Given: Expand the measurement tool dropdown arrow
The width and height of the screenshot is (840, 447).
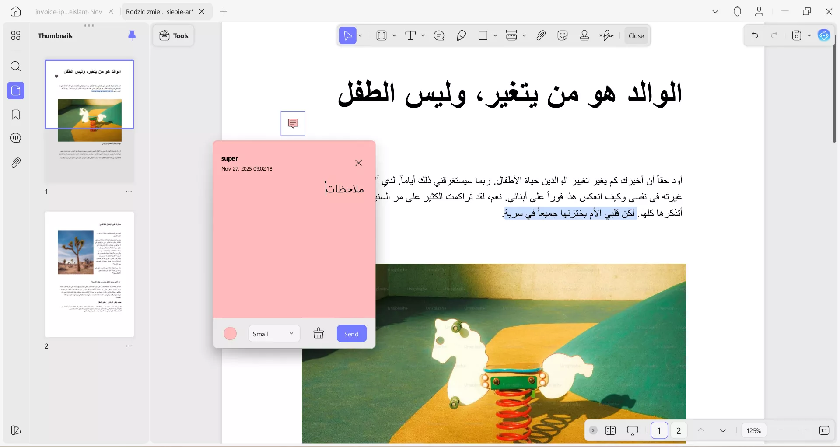Looking at the screenshot, I should point(524,36).
